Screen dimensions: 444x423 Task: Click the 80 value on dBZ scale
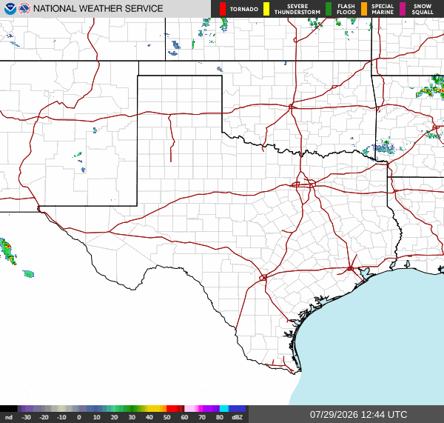click(220, 417)
